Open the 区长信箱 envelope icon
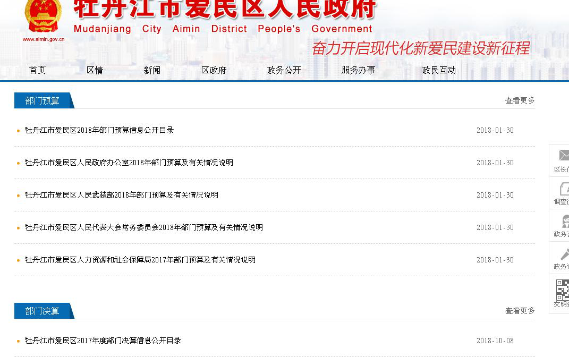This screenshot has height=357, width=569. [563, 155]
